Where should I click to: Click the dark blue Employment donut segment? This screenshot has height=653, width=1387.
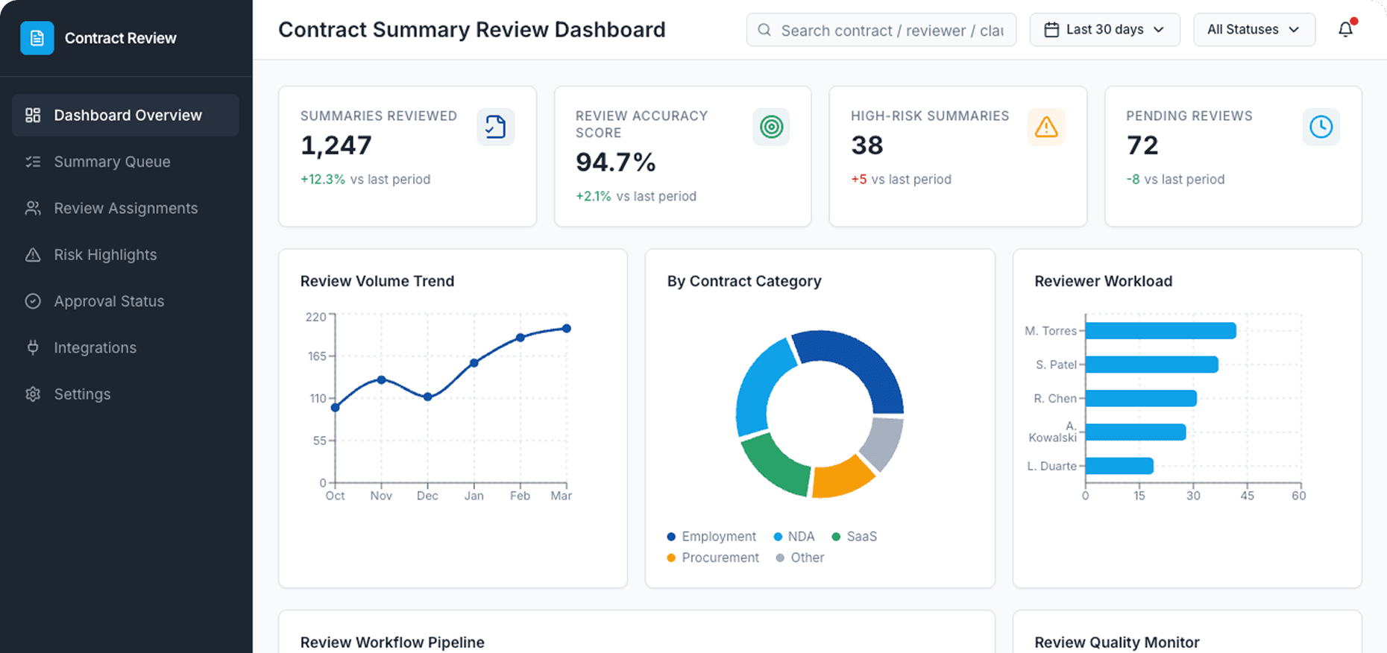pyautogui.click(x=858, y=365)
